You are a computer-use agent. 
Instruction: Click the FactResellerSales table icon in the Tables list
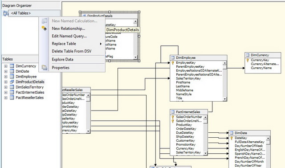coord(12,98)
